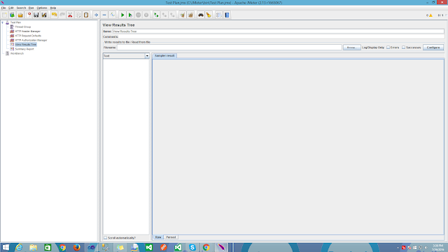Open the Edit menu
The height and width of the screenshot is (252, 448).
[11, 8]
